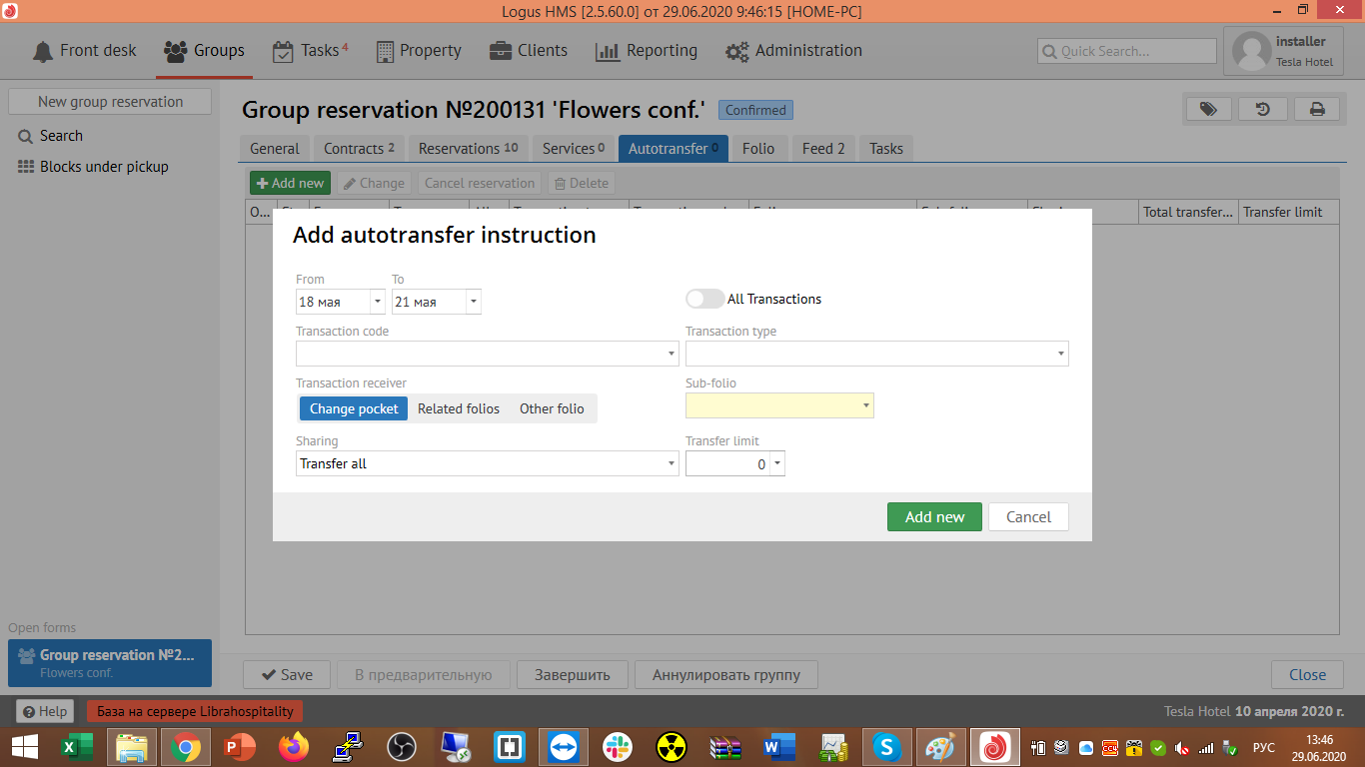Open WinRAR from the taskbar

pos(725,746)
